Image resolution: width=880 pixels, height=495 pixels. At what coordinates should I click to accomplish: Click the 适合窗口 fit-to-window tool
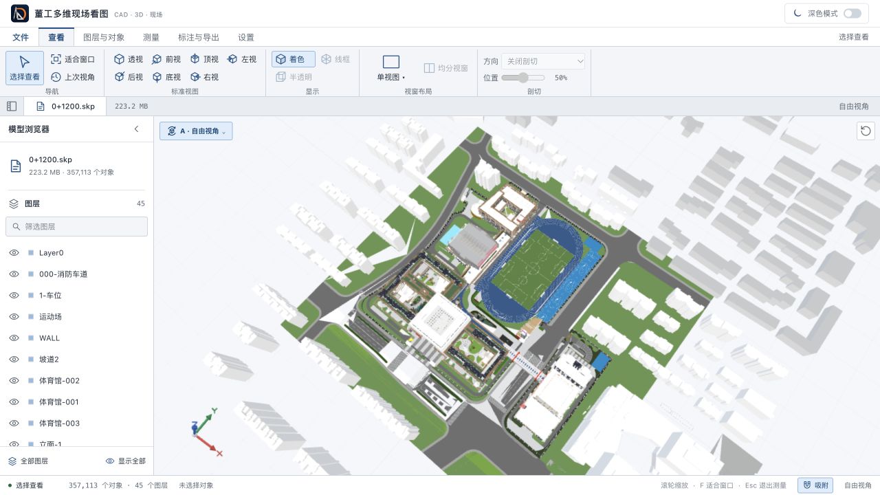[x=73, y=59]
